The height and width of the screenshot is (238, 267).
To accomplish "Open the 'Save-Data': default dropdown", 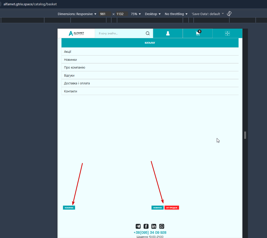I will pyautogui.click(x=207, y=14).
